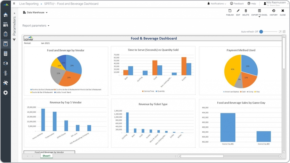
Task: Click the Feedback link
Action: coord(237,4)
